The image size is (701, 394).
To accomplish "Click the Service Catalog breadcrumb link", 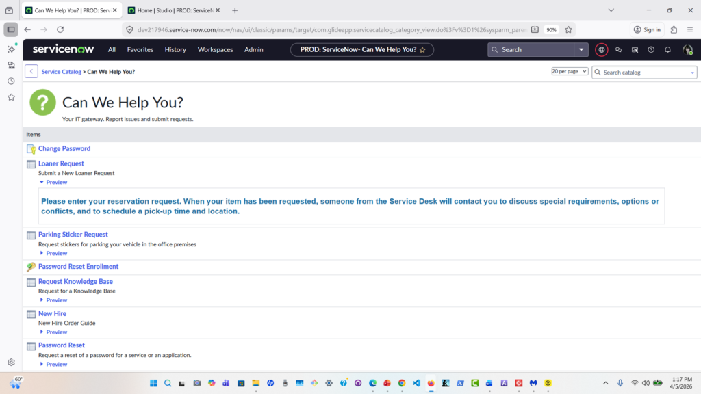I will [x=61, y=72].
